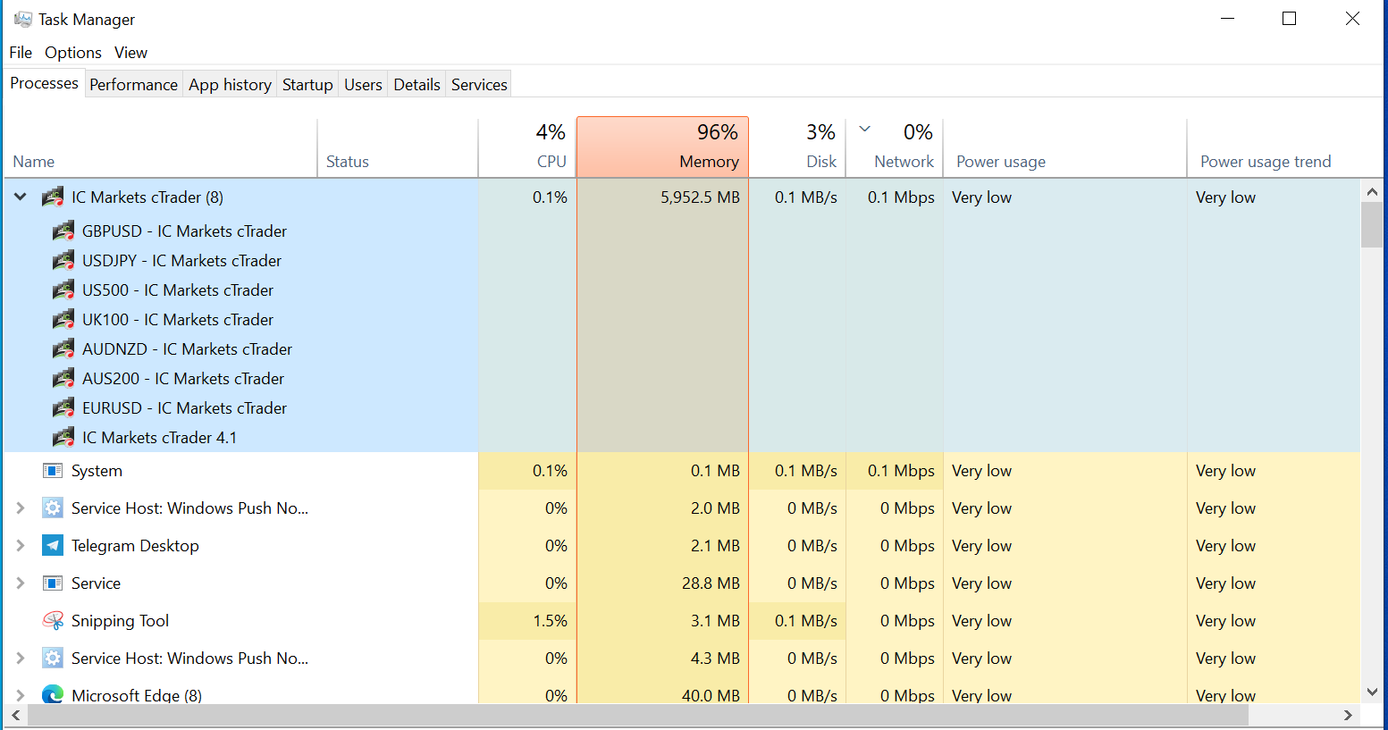Sort by the Name column header
The width and height of the screenshot is (1388, 730).
pos(161,148)
